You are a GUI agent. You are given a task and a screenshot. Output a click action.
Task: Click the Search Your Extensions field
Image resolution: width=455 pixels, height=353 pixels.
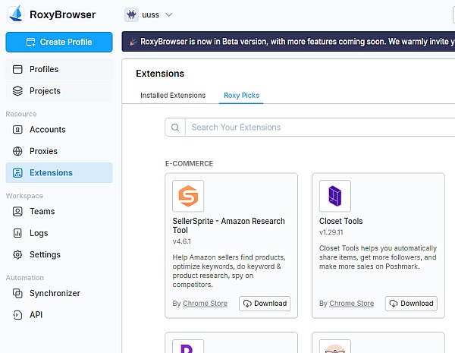point(318,128)
